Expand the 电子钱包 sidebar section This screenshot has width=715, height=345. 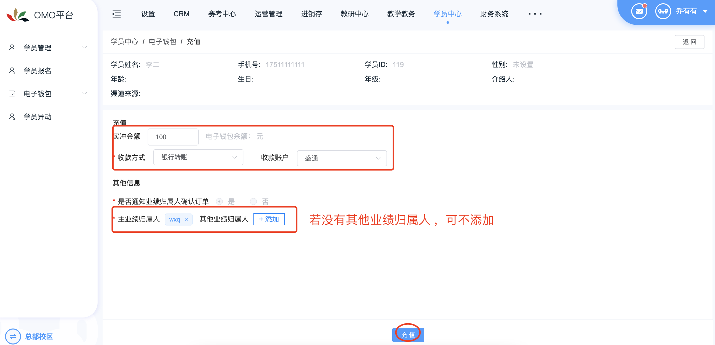point(85,93)
